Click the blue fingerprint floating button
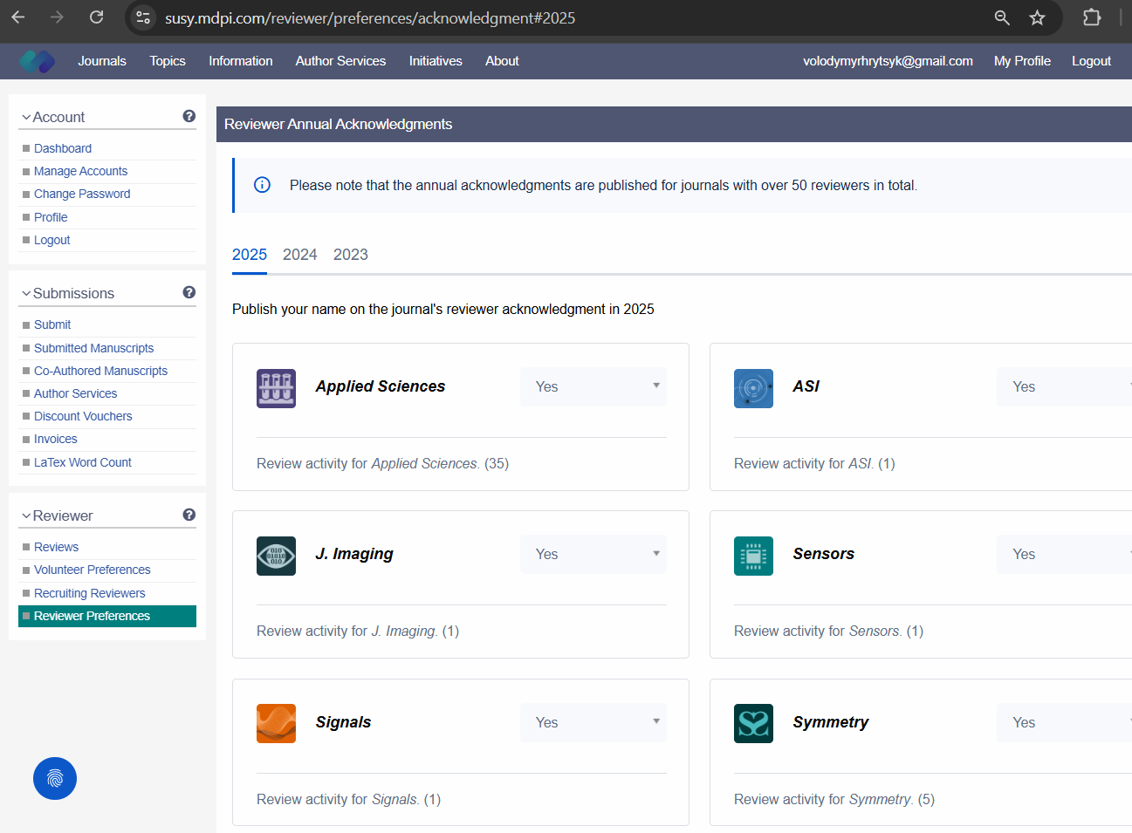 pyautogui.click(x=55, y=778)
